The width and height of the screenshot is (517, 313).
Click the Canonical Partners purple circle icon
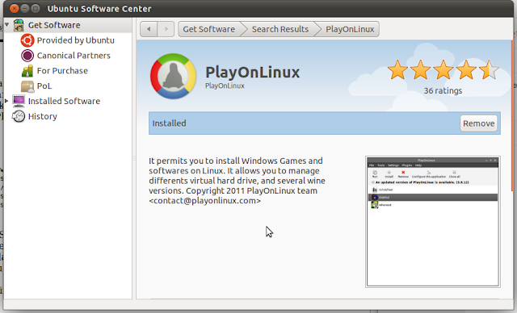click(x=27, y=56)
